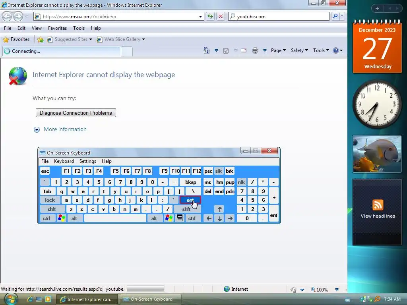Screen dimensions: 407x305
Task: Switch to On-Screen Keyboard taskbar button
Action: point(151,299)
